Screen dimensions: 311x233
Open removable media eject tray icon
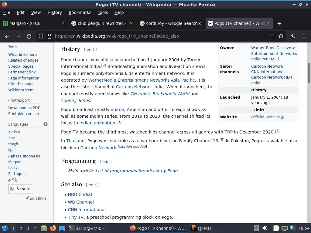256,228
